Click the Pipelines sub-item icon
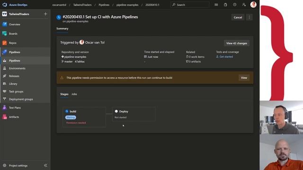This screenshot has width=303, height=170. click(x=5, y=60)
